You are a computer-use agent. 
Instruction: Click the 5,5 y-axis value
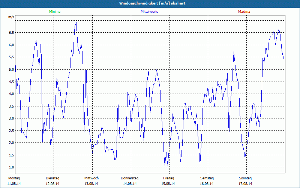click(x=12, y=57)
